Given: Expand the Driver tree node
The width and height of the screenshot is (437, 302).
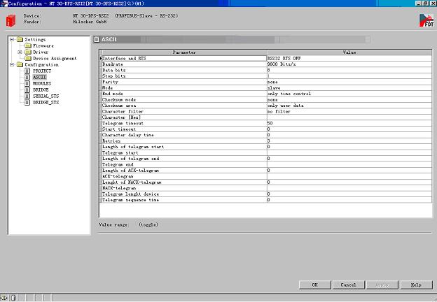Looking at the screenshot, I should pyautogui.click(x=20, y=52).
